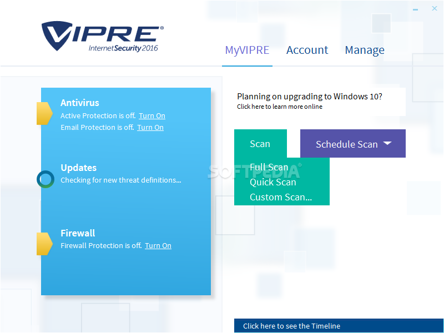Image resolution: width=444 pixels, height=333 pixels.
Task: Click the yellow Firewall warning flag icon
Action: tap(44, 244)
